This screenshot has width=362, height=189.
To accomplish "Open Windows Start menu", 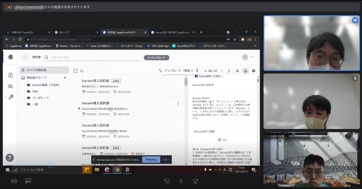I will click(8, 170).
